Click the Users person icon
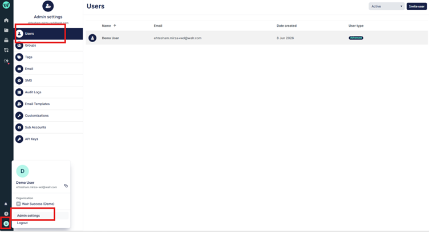429x239 pixels. [x=19, y=34]
